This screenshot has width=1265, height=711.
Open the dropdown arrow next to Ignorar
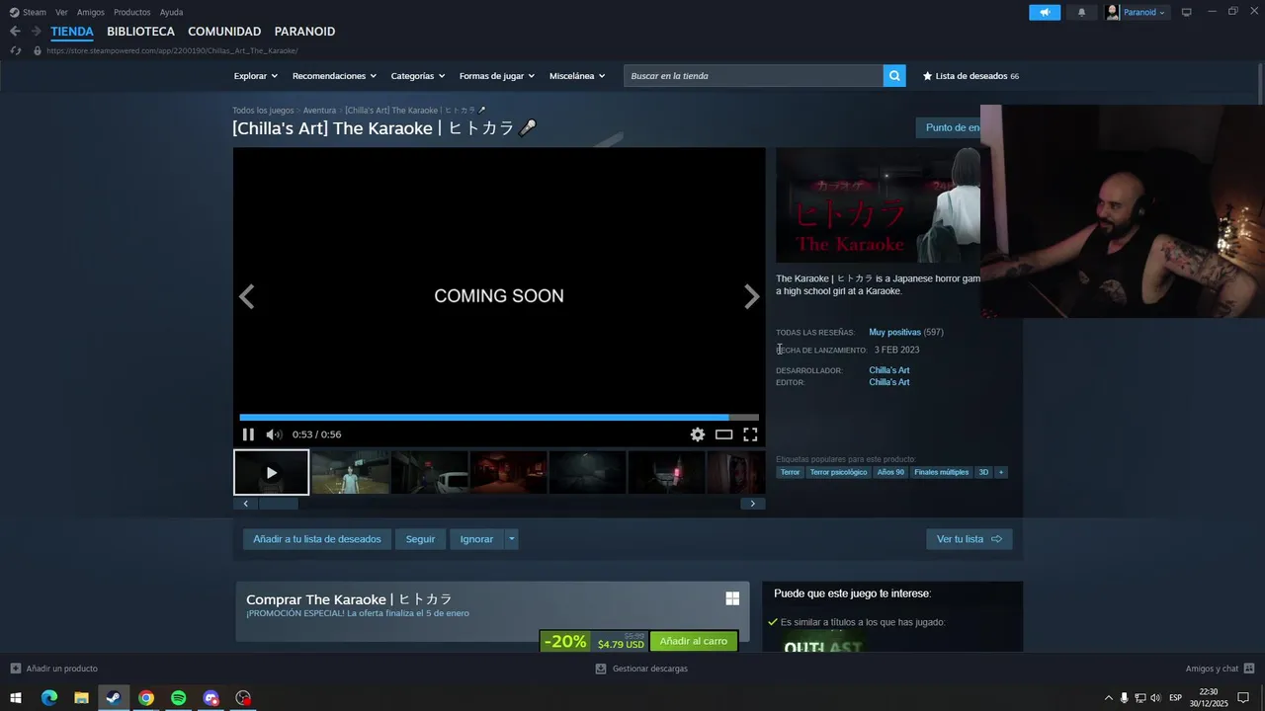point(511,539)
